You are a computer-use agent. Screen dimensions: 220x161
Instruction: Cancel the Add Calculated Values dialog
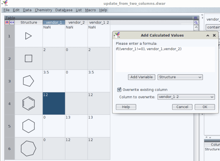(x=182, y=107)
